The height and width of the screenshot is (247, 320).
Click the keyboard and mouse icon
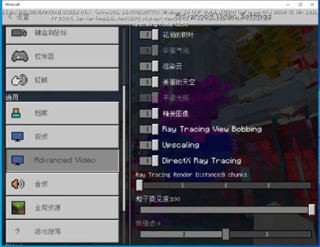click(x=19, y=33)
